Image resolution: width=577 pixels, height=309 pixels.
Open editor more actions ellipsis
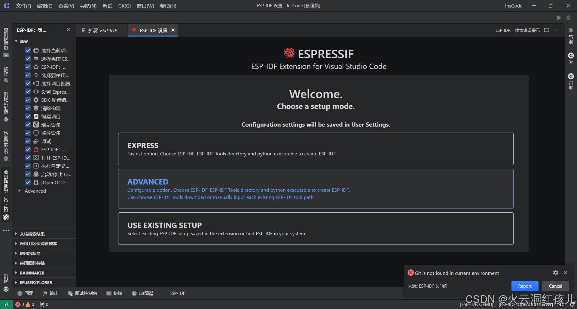click(557, 30)
